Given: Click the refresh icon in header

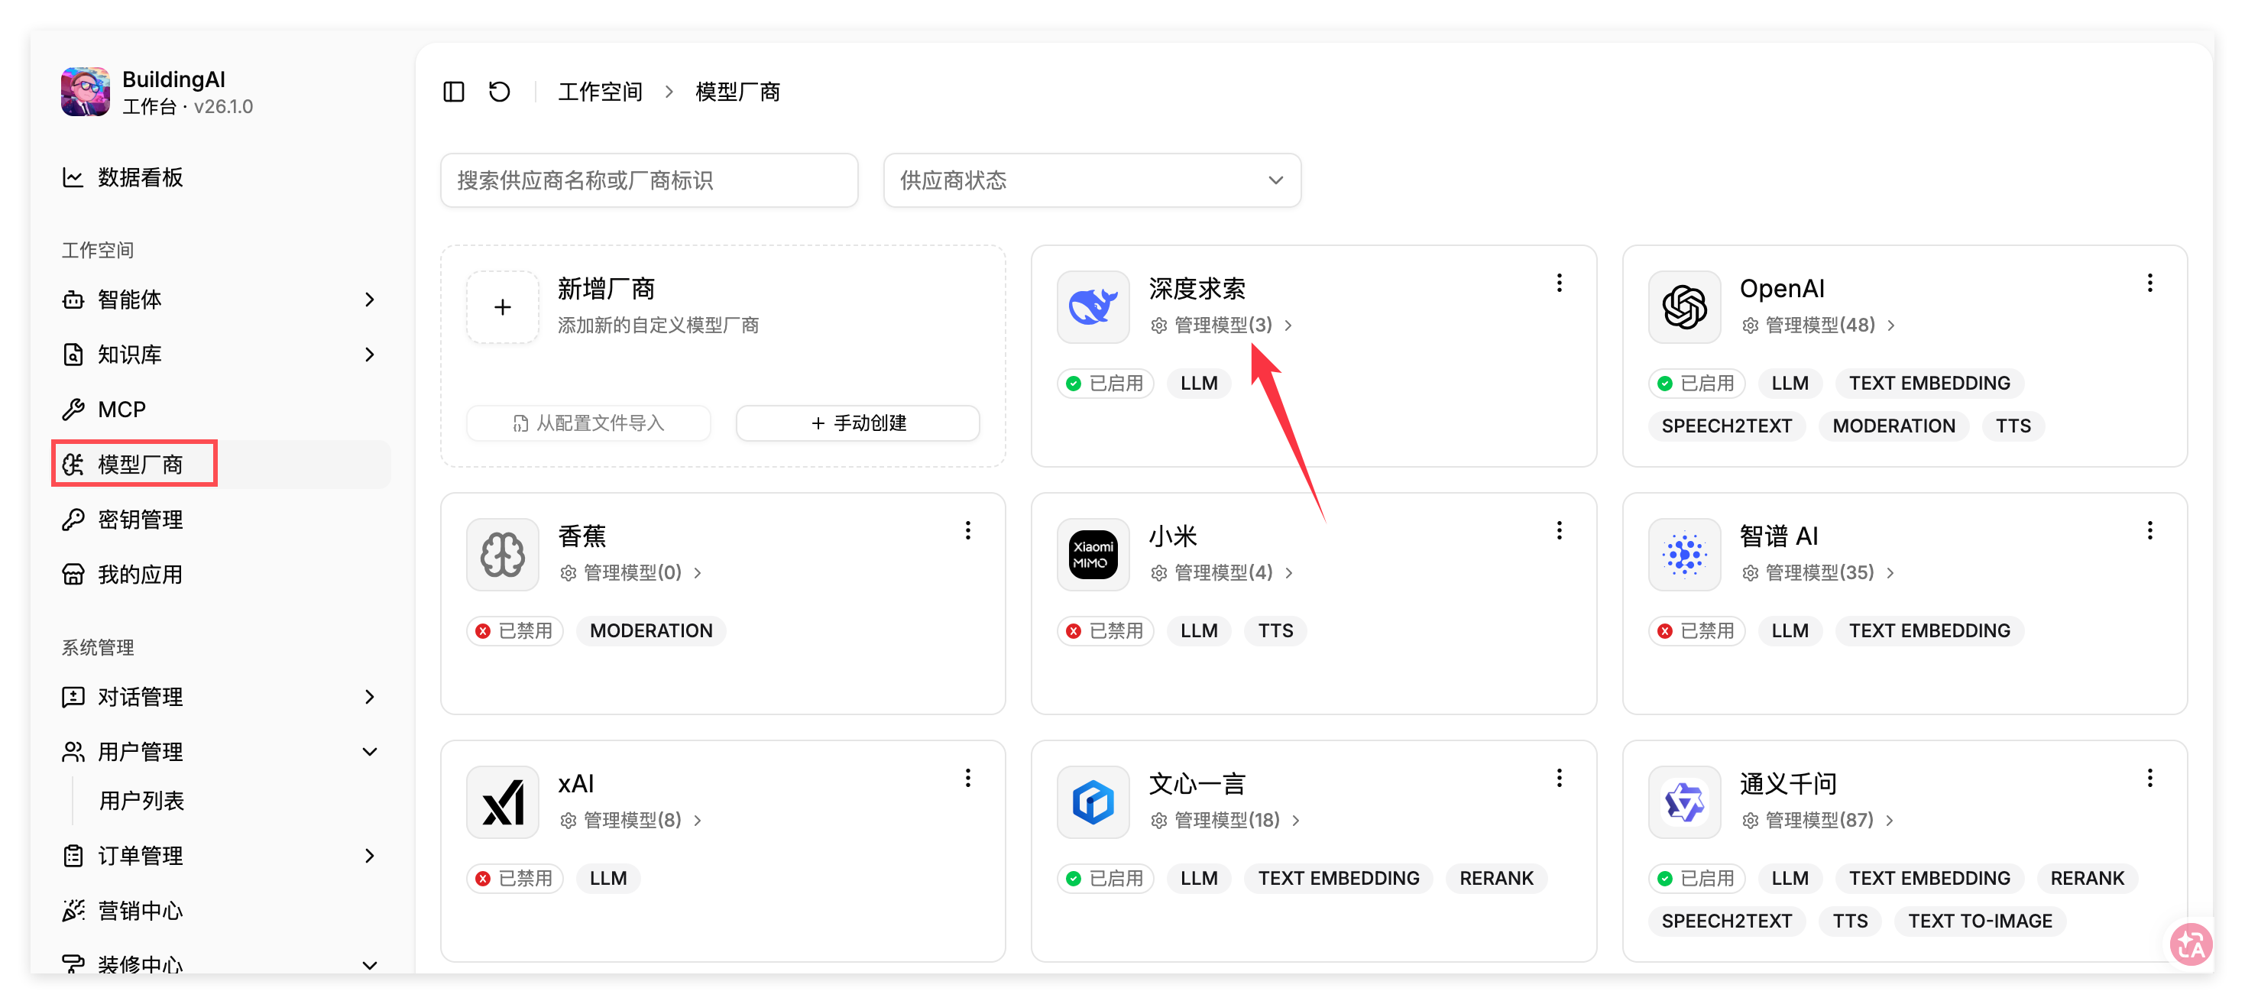Looking at the screenshot, I should click(500, 92).
